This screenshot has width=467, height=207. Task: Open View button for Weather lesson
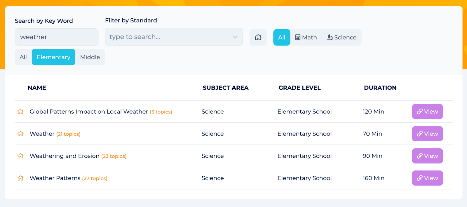pos(427,134)
